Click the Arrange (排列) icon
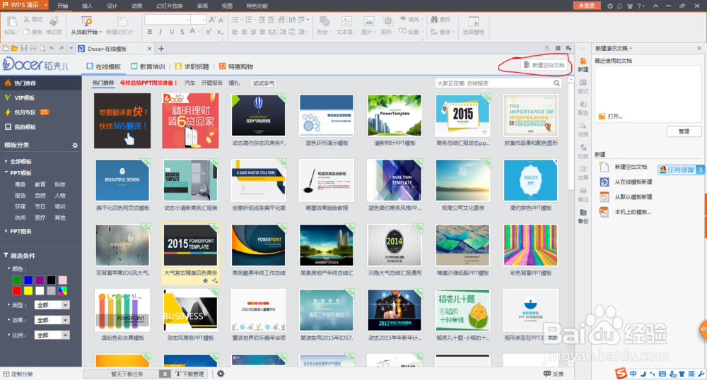 coord(387,21)
